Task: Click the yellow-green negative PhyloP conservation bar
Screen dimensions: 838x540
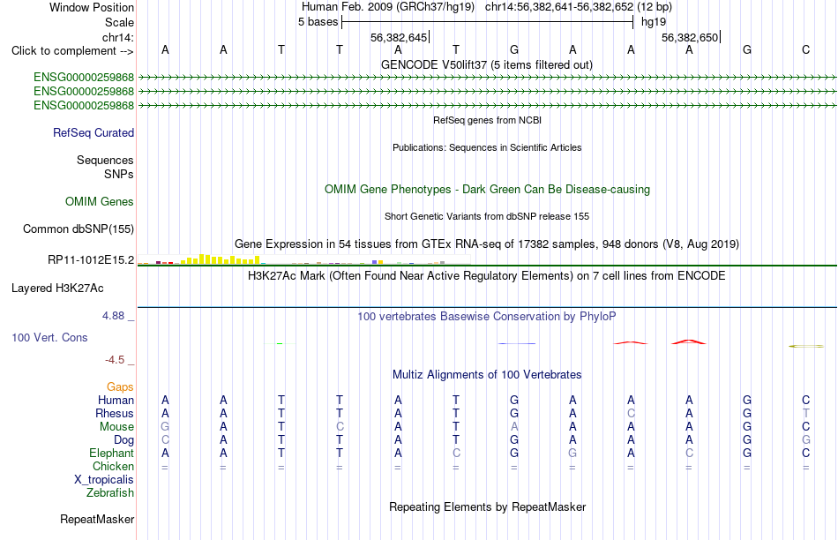Action: (x=806, y=347)
